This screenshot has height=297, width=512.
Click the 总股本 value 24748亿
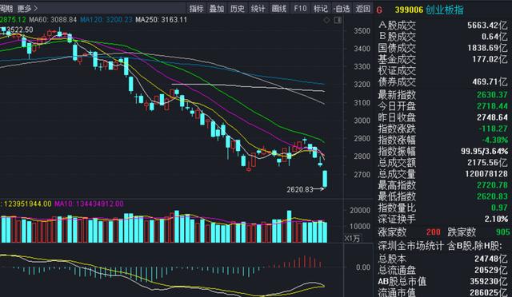point(491,259)
